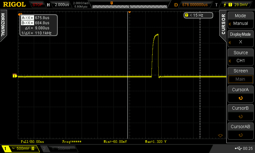Open the Source CH1 selector
The height and width of the screenshot is (153, 255).
pos(240,57)
